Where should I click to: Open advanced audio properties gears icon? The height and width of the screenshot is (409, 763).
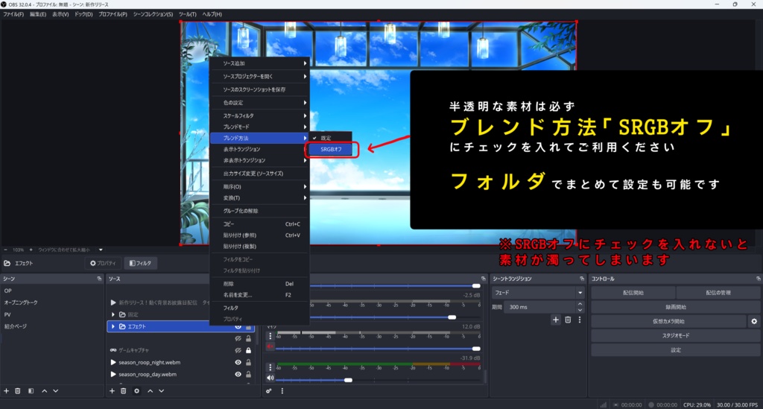268,391
